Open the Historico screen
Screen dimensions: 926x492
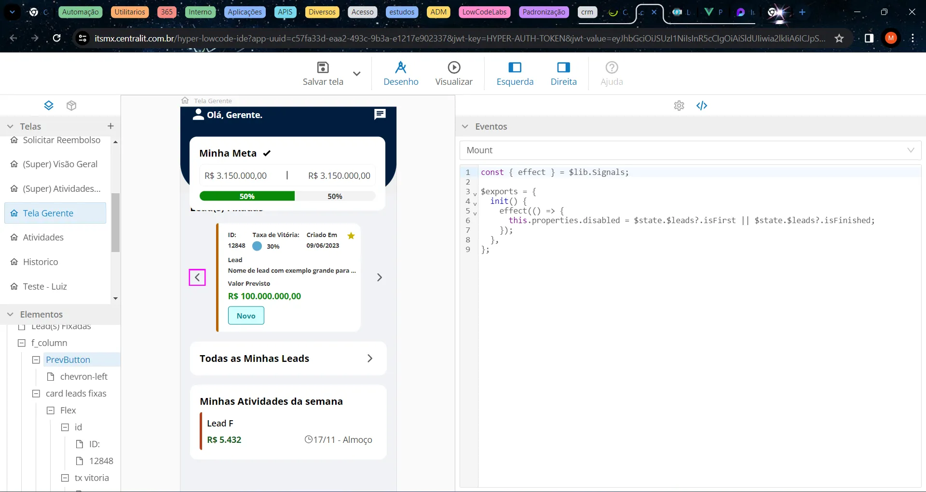[55, 262]
